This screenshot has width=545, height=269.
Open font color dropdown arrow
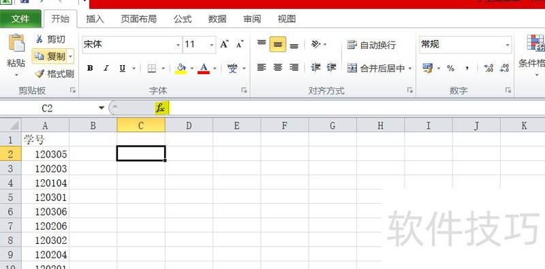pyautogui.click(x=215, y=69)
